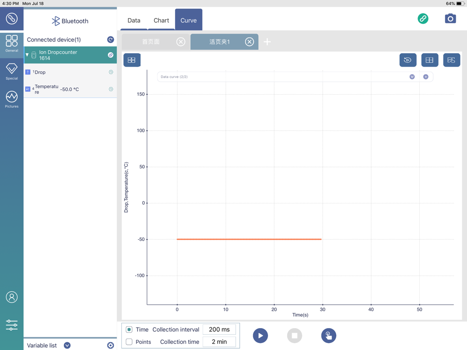Expand the Data curve (2/2) dropdown
Screen dimensions: 467x350
coord(412,77)
